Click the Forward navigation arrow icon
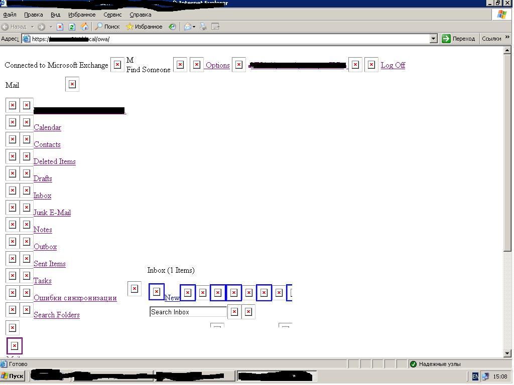The width and height of the screenshot is (514, 385). pos(41,27)
